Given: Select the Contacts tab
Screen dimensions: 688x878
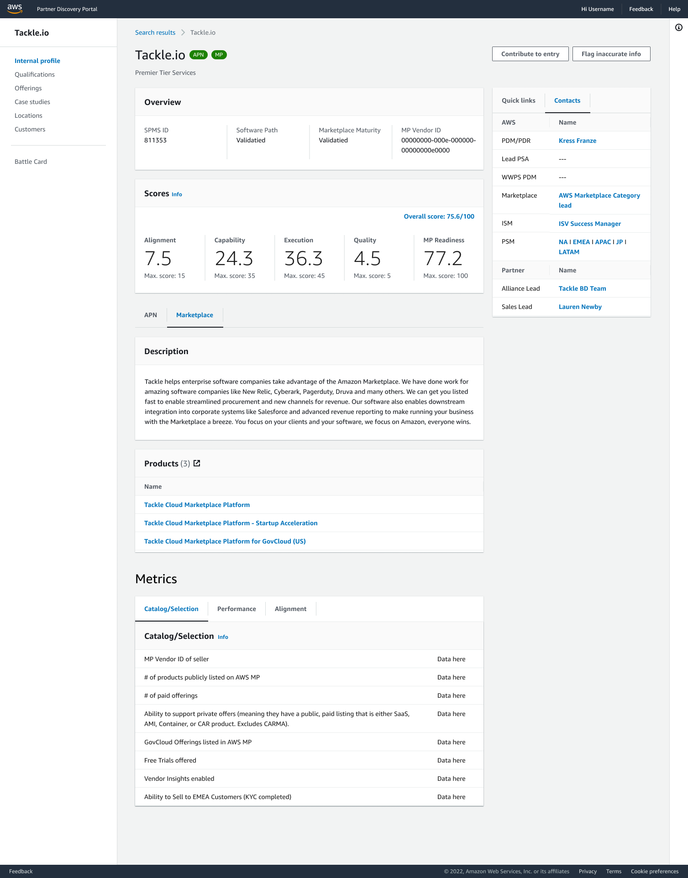Looking at the screenshot, I should click(x=567, y=100).
